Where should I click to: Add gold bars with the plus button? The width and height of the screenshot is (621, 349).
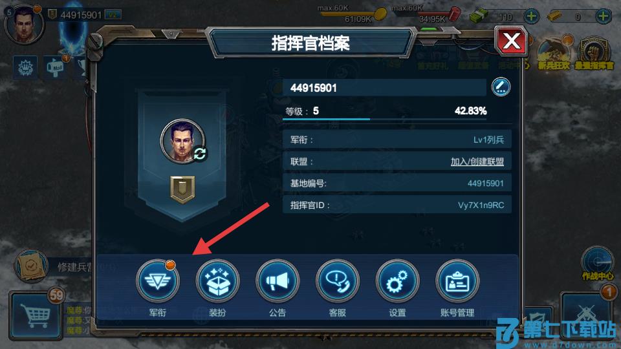tap(603, 16)
